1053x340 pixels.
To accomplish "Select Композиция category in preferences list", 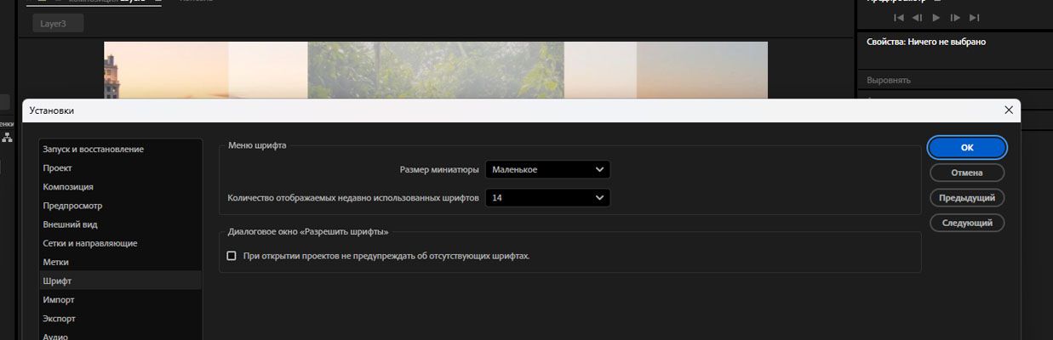I will point(120,186).
